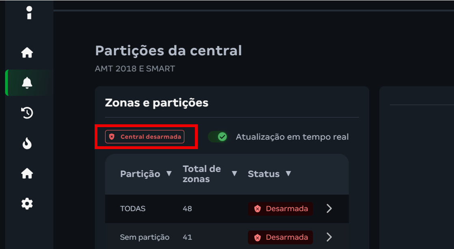Click the Partição column sort arrow

(x=169, y=173)
